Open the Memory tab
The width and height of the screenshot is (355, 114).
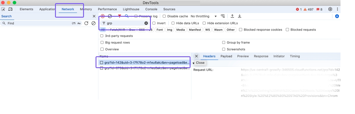click(x=86, y=9)
